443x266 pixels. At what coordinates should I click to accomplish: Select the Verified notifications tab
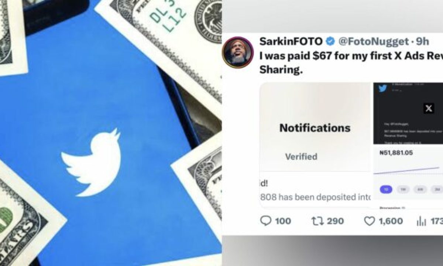(301, 156)
